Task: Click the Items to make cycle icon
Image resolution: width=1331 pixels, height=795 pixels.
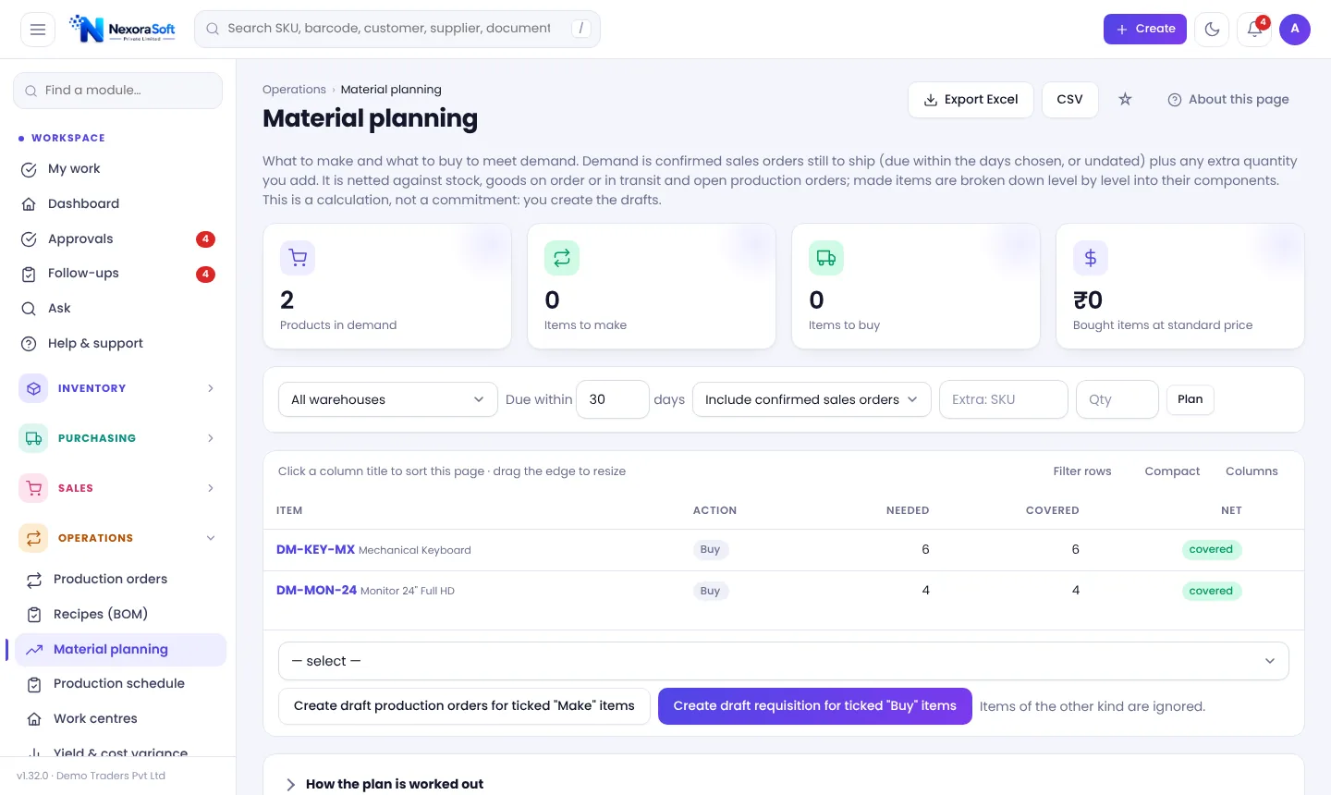Action: pyautogui.click(x=562, y=258)
